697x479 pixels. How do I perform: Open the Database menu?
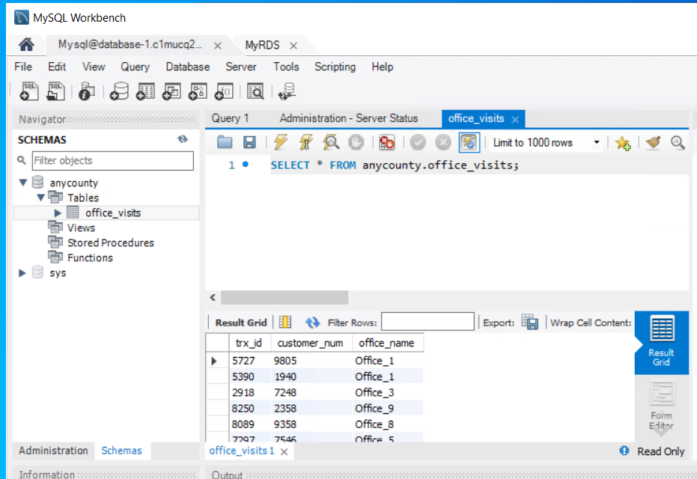(x=188, y=67)
